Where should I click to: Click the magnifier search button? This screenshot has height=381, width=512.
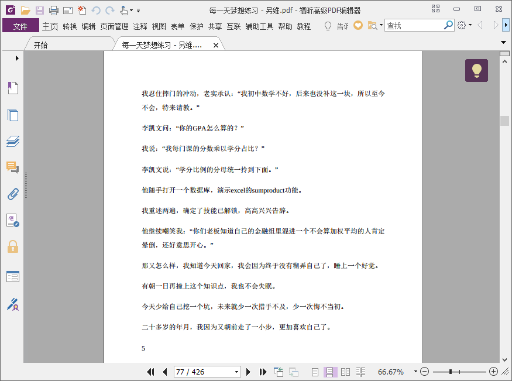point(448,25)
